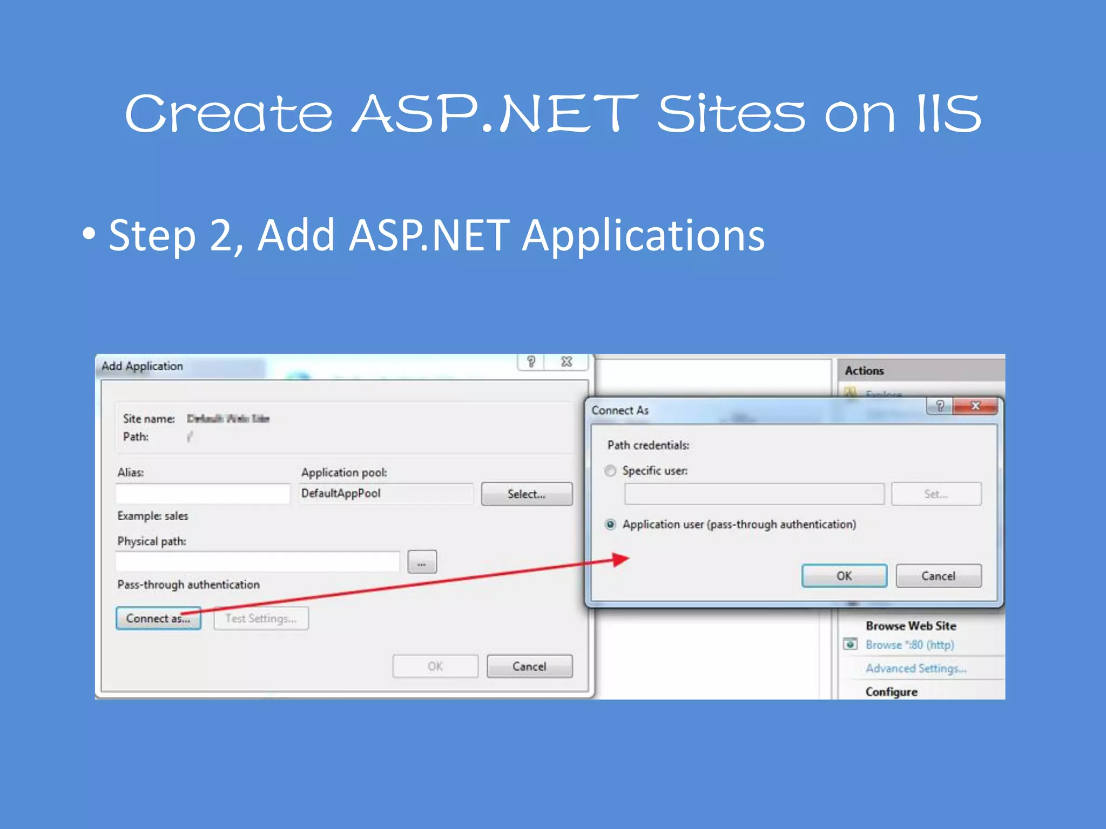
Task: Confirm with OK in Connect As dialog
Action: [844, 576]
